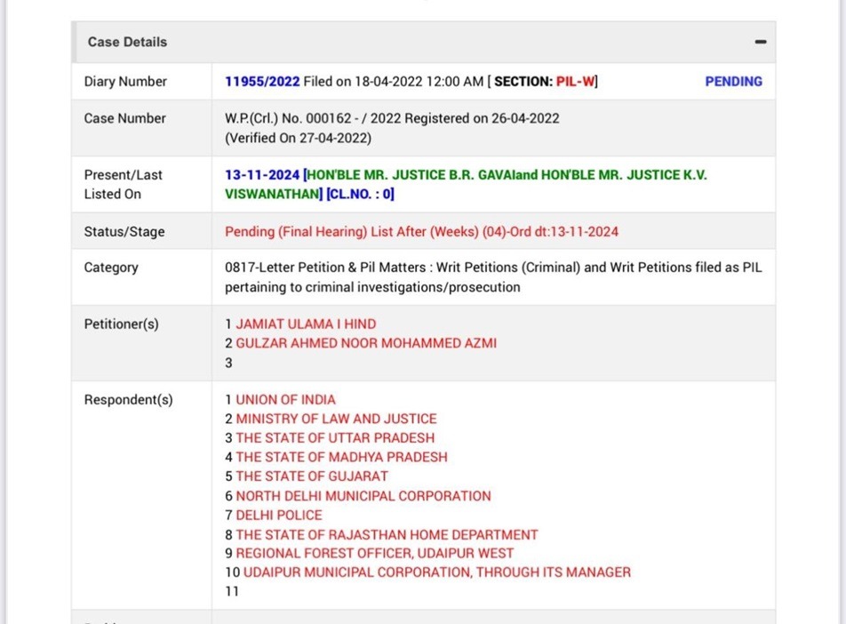Image resolution: width=846 pixels, height=624 pixels.
Task: Click the Diary Number row label
Action: click(x=125, y=82)
